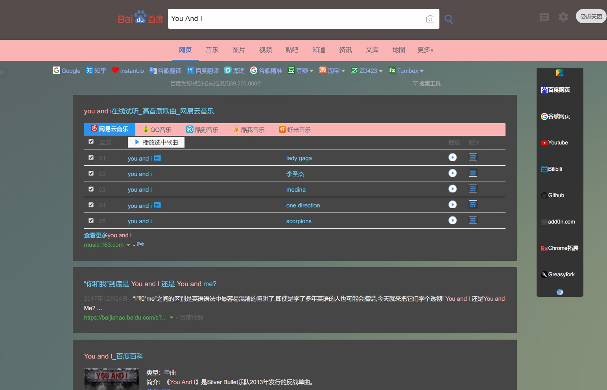Screen dimensions: 607x390
Task: Open the messages chat bubble icon
Action: tap(544, 17)
